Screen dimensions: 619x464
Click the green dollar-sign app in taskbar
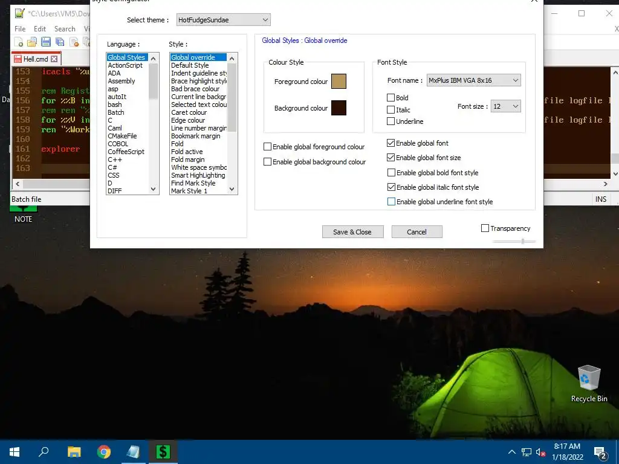point(163,452)
